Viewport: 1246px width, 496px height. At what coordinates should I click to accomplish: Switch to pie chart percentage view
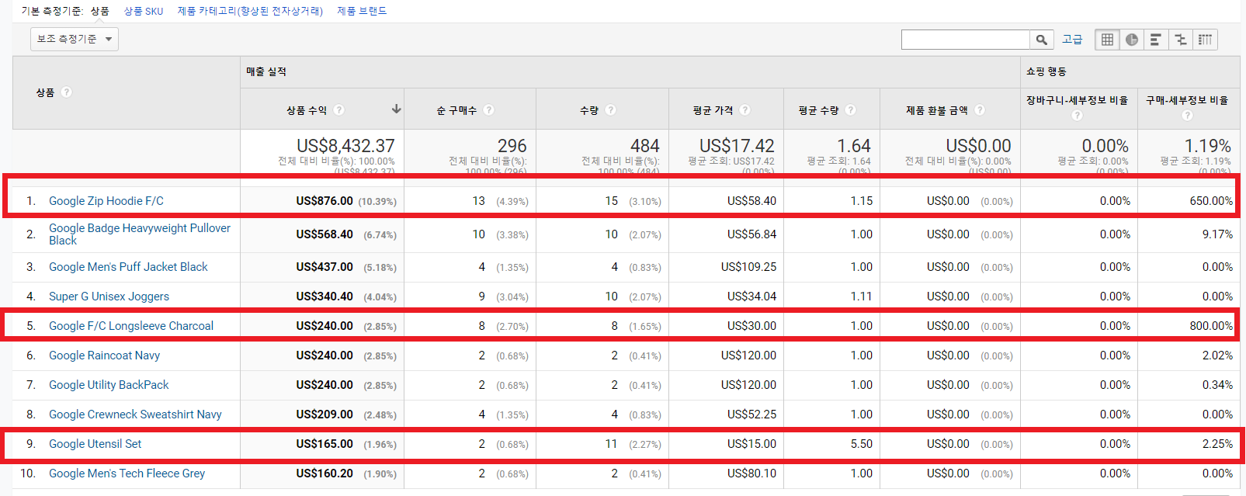click(1132, 40)
